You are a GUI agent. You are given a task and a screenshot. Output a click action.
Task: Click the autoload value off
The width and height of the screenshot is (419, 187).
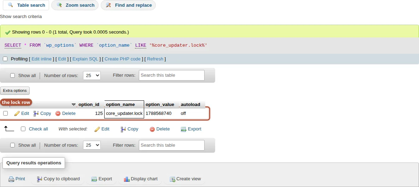coord(183,113)
